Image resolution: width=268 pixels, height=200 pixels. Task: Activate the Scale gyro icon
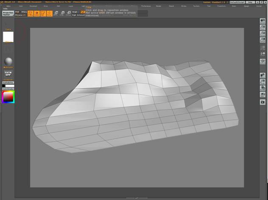62,14
